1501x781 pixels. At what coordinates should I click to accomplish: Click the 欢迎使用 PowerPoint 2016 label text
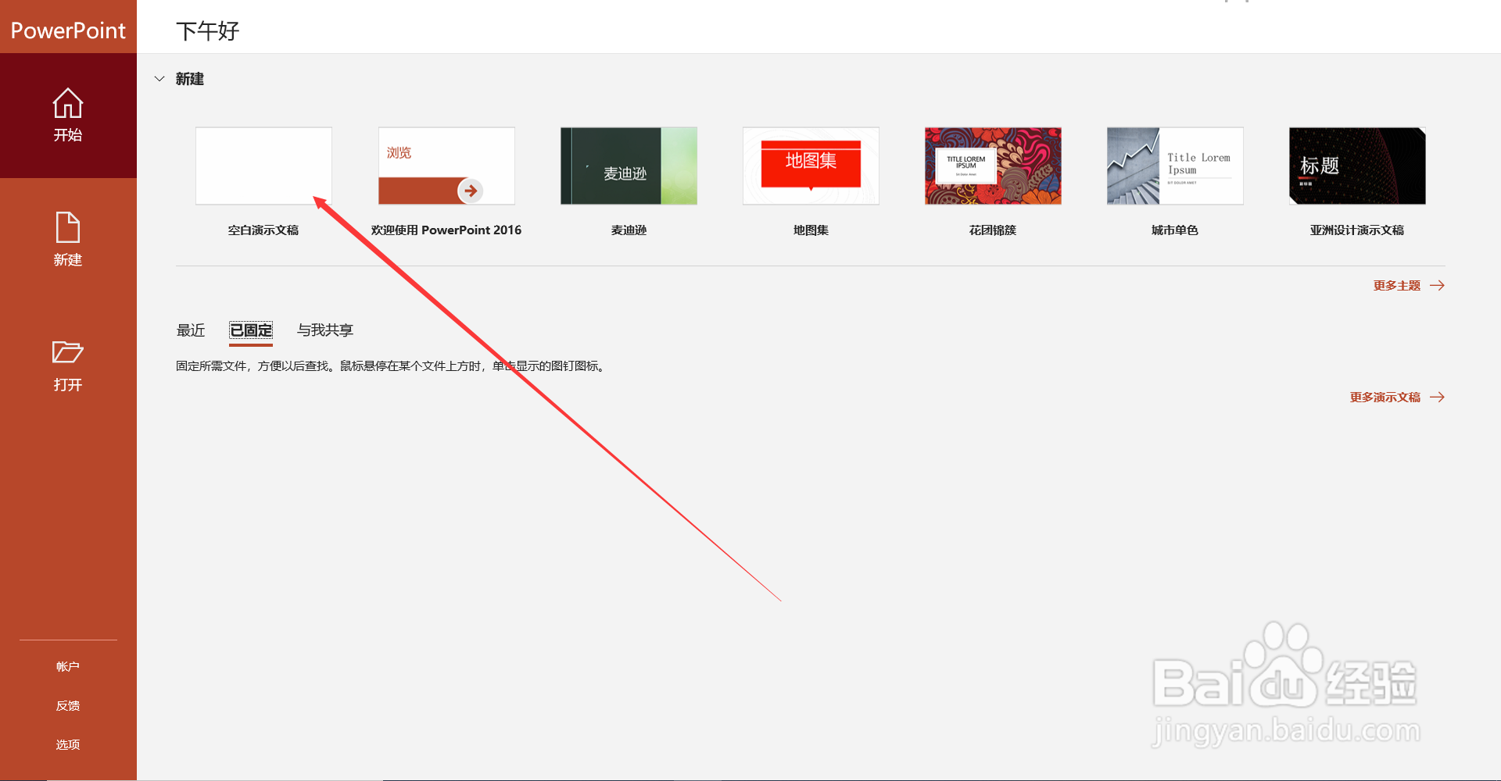446,230
